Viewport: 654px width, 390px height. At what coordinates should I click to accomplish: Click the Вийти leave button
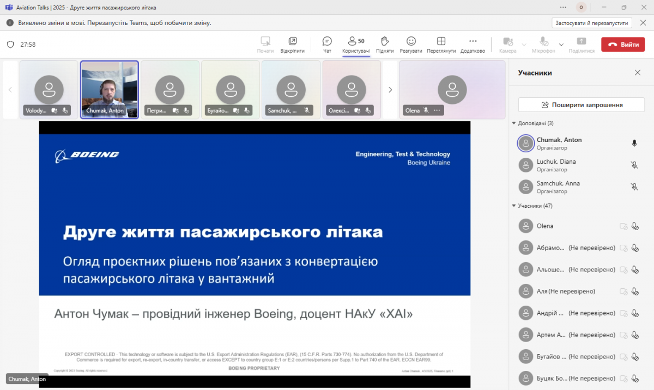[x=623, y=45]
